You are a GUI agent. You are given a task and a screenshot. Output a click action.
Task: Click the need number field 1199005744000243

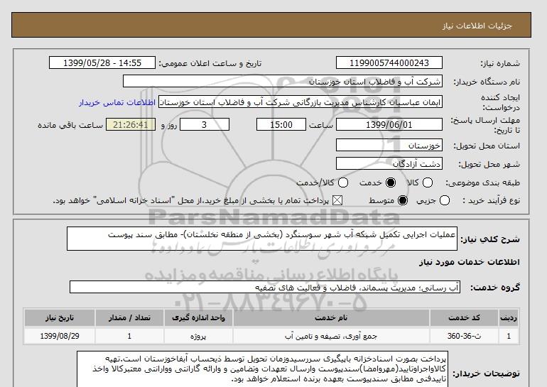point(389,62)
